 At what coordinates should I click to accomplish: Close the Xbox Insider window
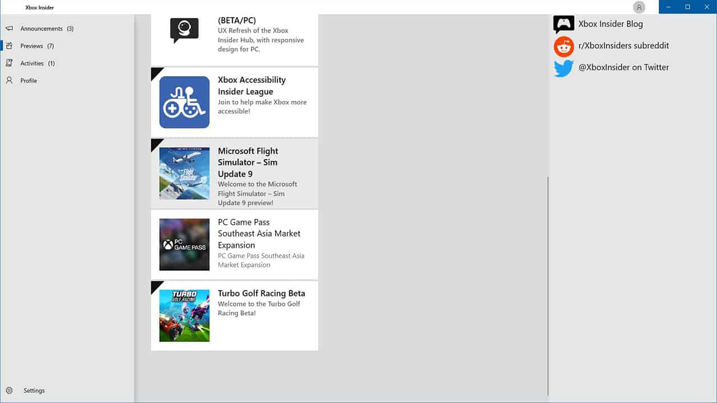(707, 7)
